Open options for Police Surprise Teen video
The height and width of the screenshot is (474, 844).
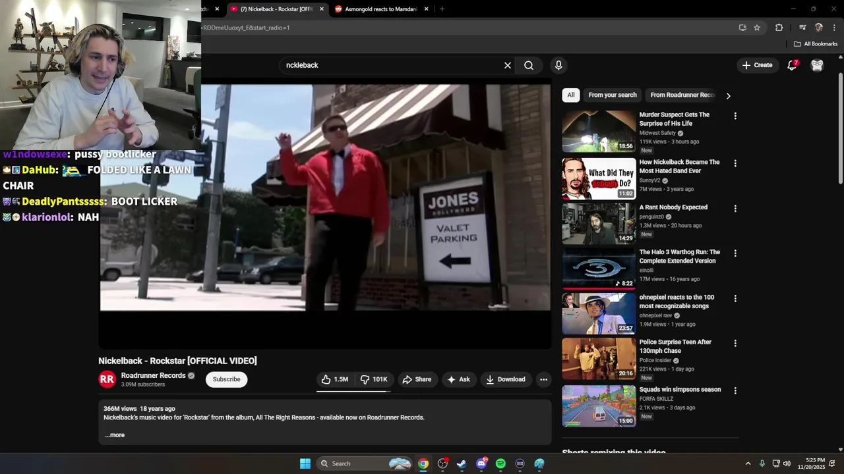point(735,343)
